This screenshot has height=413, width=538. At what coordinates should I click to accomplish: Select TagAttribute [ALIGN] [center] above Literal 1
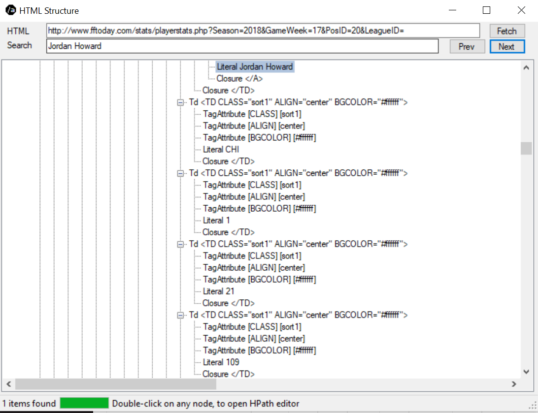click(254, 197)
